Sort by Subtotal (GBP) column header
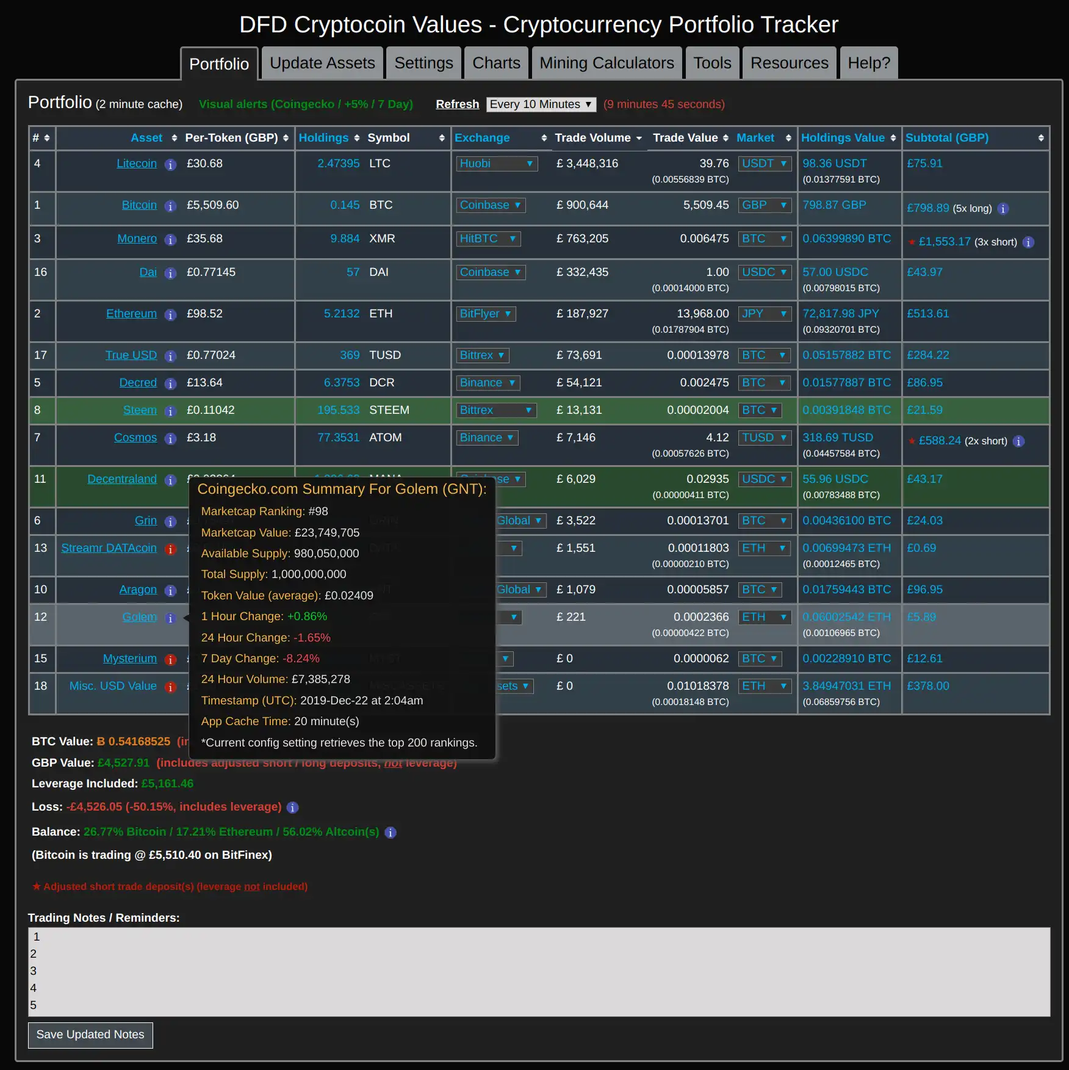 pos(975,138)
